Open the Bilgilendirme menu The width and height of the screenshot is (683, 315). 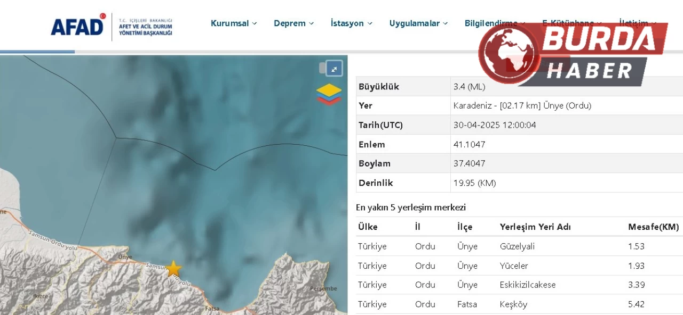pyautogui.click(x=495, y=23)
